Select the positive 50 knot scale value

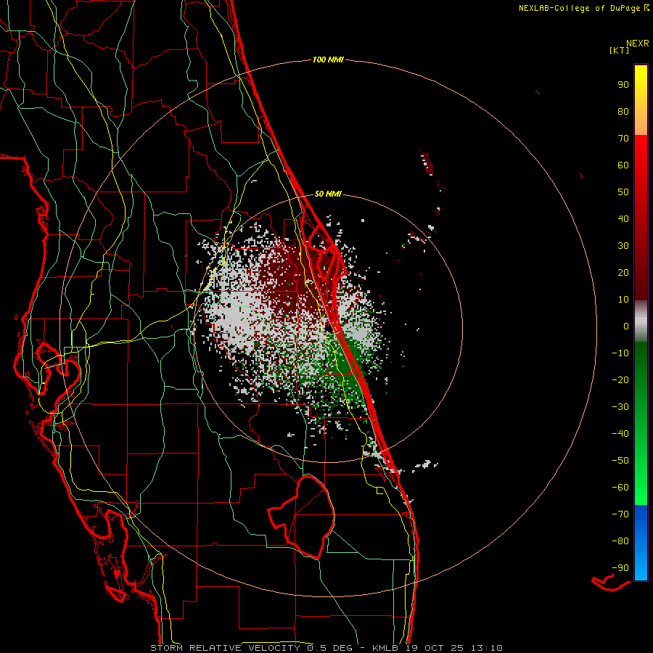pos(623,192)
